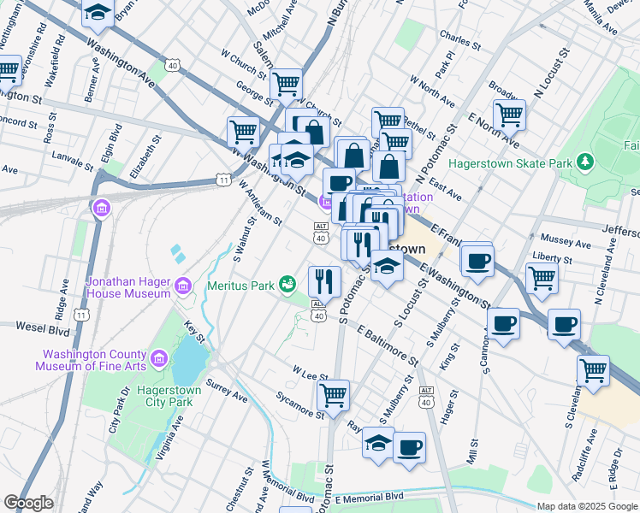Click the Sycamore St label
Viewport: 640px width, 513px height.
(x=300, y=405)
